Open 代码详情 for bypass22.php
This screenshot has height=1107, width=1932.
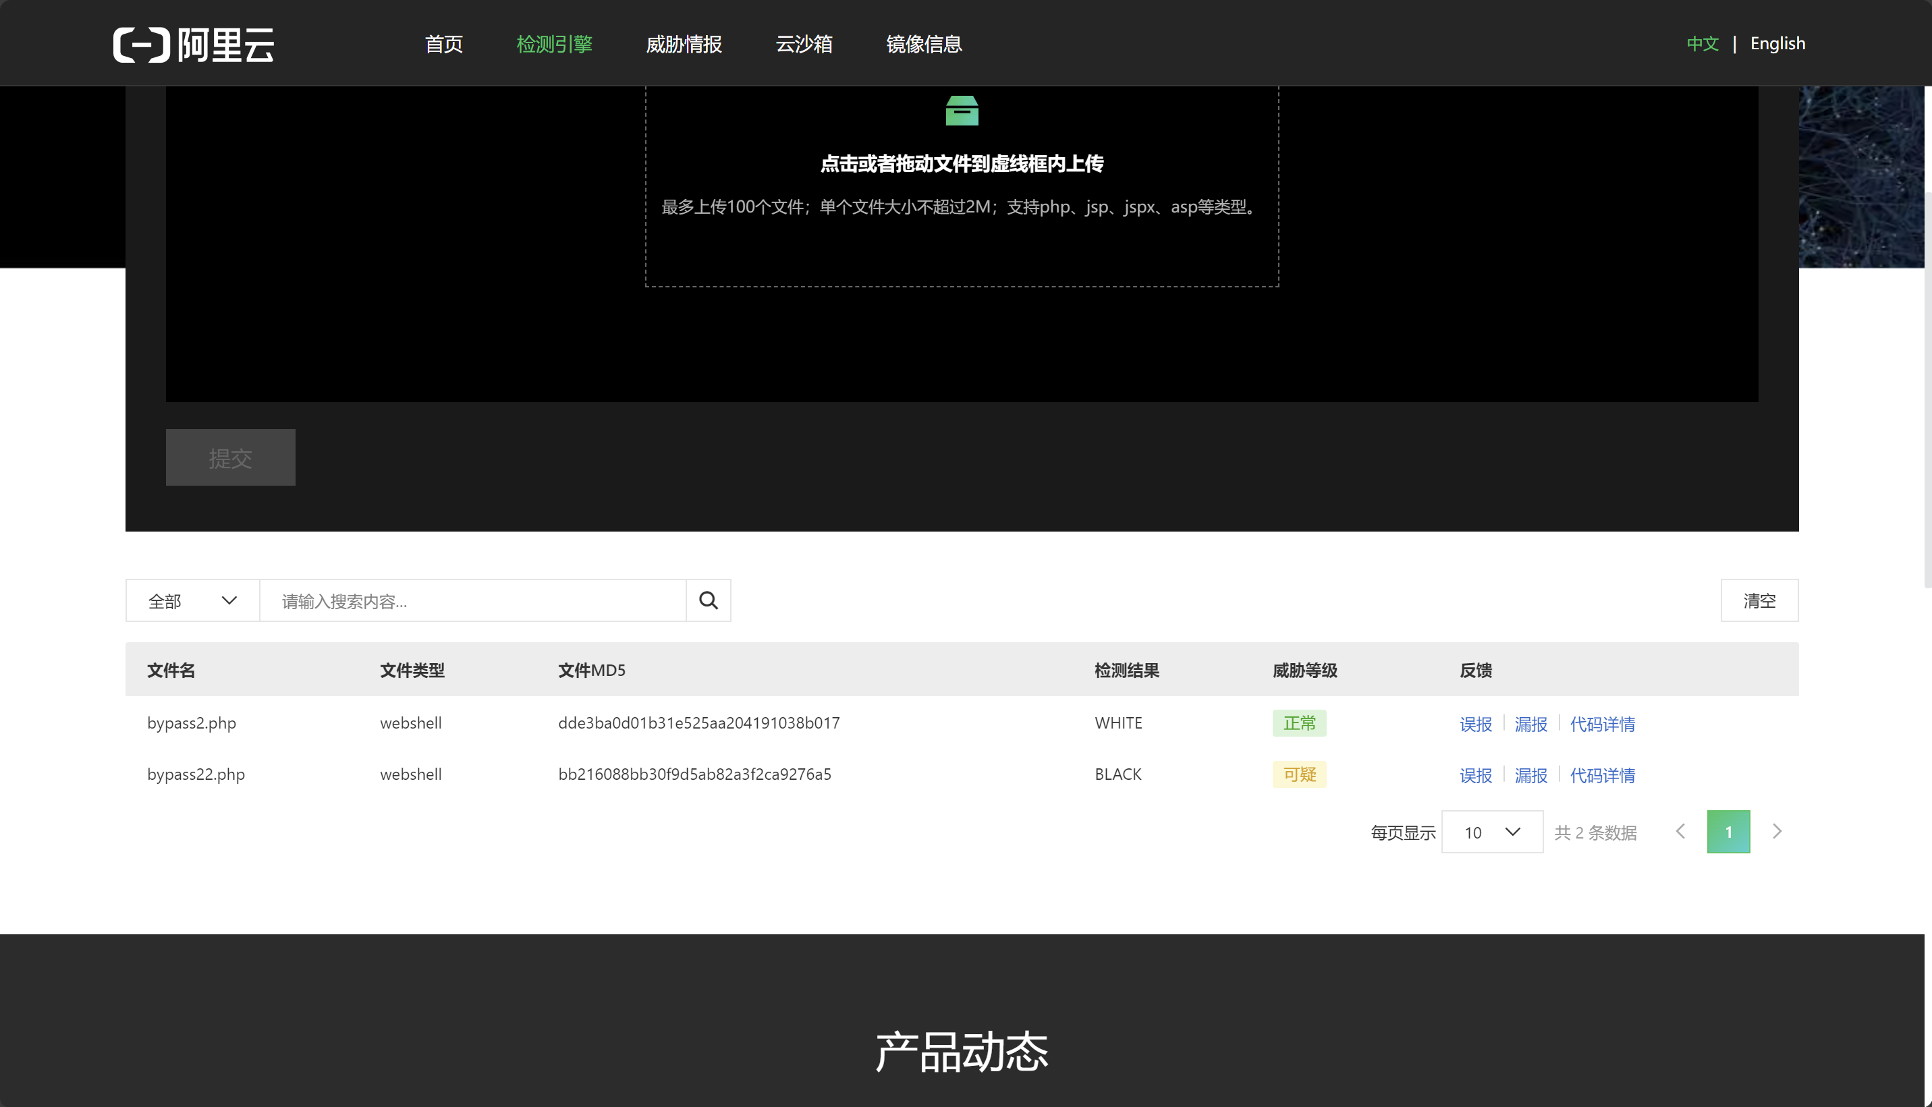point(1602,774)
